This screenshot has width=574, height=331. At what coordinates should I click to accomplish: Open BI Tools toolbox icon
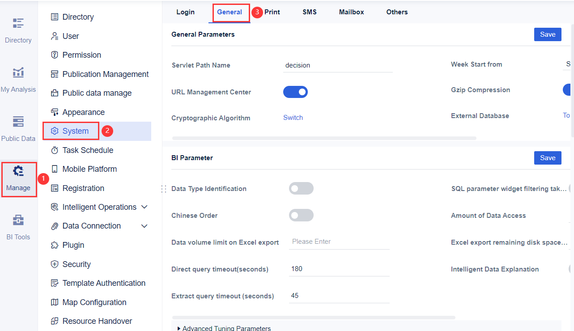point(18,220)
